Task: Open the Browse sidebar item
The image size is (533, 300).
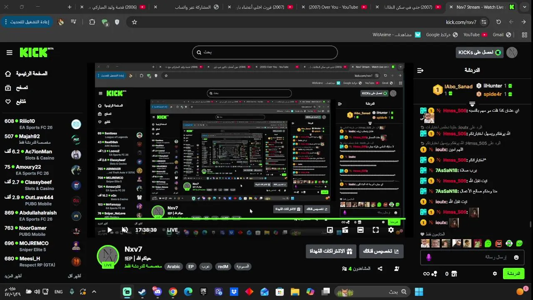Action: (x=17, y=87)
